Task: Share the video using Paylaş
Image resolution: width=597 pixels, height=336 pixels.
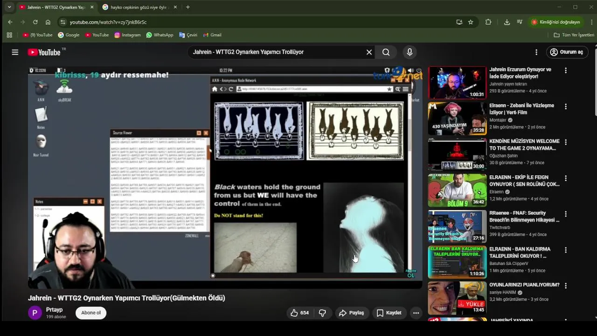Action: 351,313
